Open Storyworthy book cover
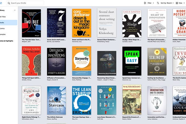The image size is (186, 124). (x=82, y=61)
